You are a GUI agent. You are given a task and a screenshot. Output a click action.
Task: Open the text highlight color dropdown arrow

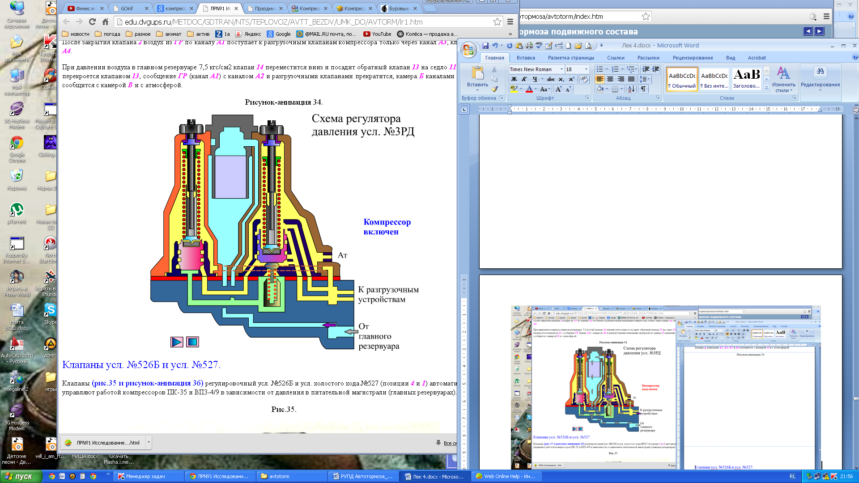pos(521,89)
